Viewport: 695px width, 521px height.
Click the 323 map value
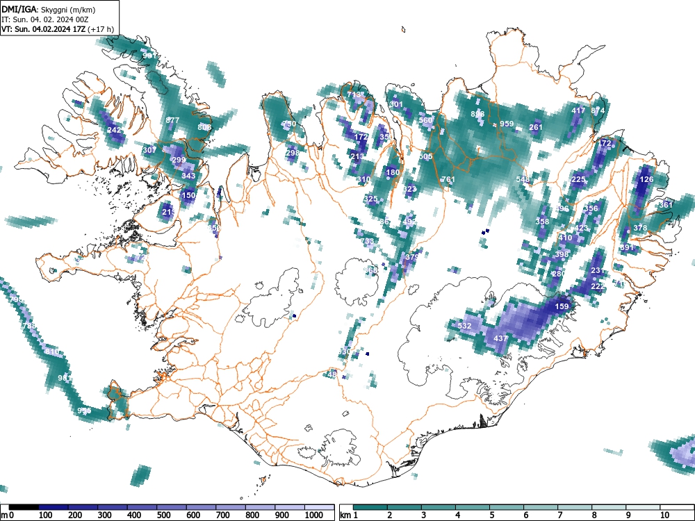pos(409,189)
